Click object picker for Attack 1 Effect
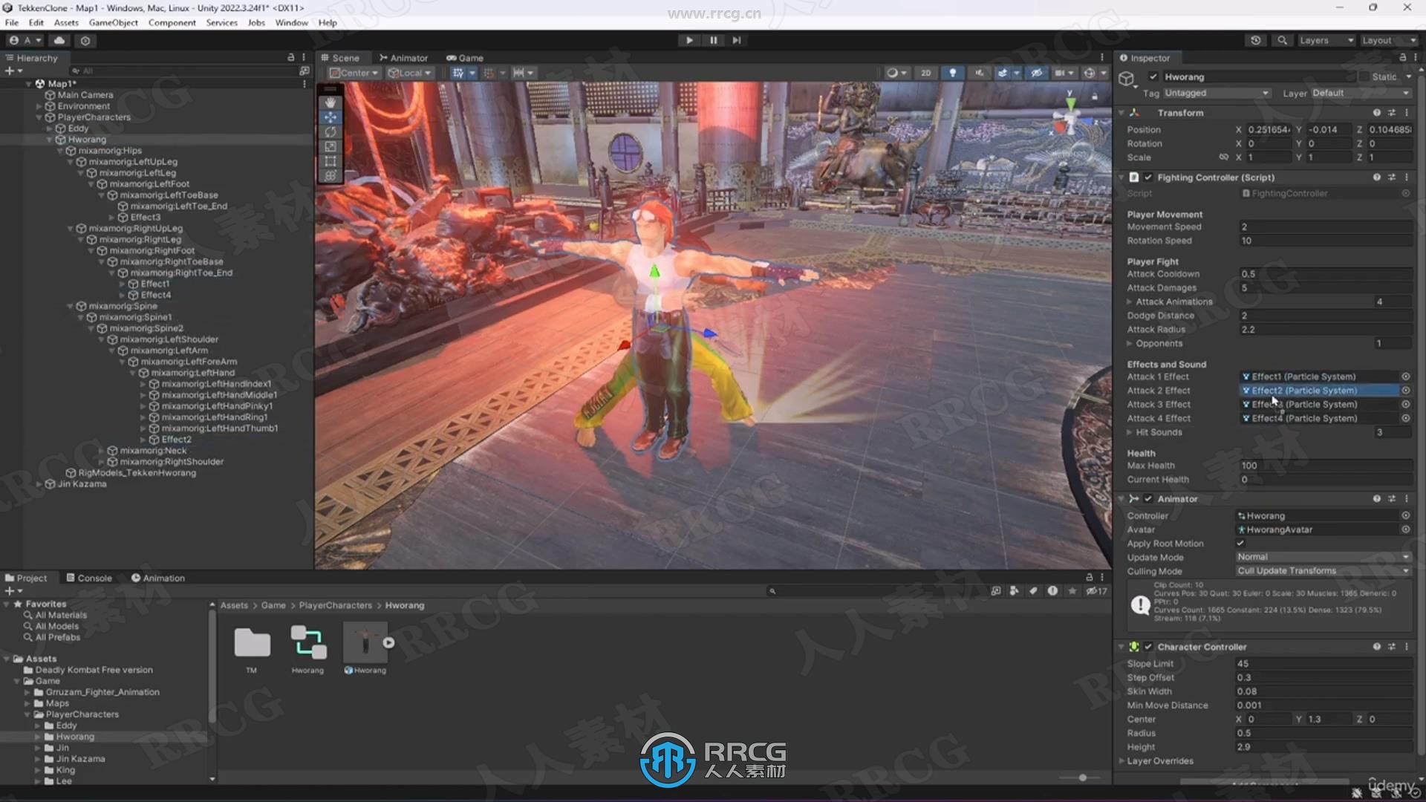The width and height of the screenshot is (1426, 802). coord(1405,376)
